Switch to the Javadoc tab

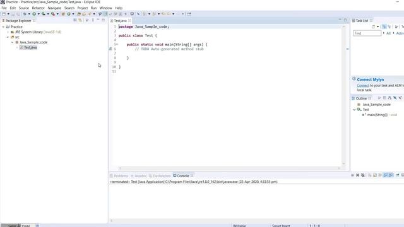(139, 176)
